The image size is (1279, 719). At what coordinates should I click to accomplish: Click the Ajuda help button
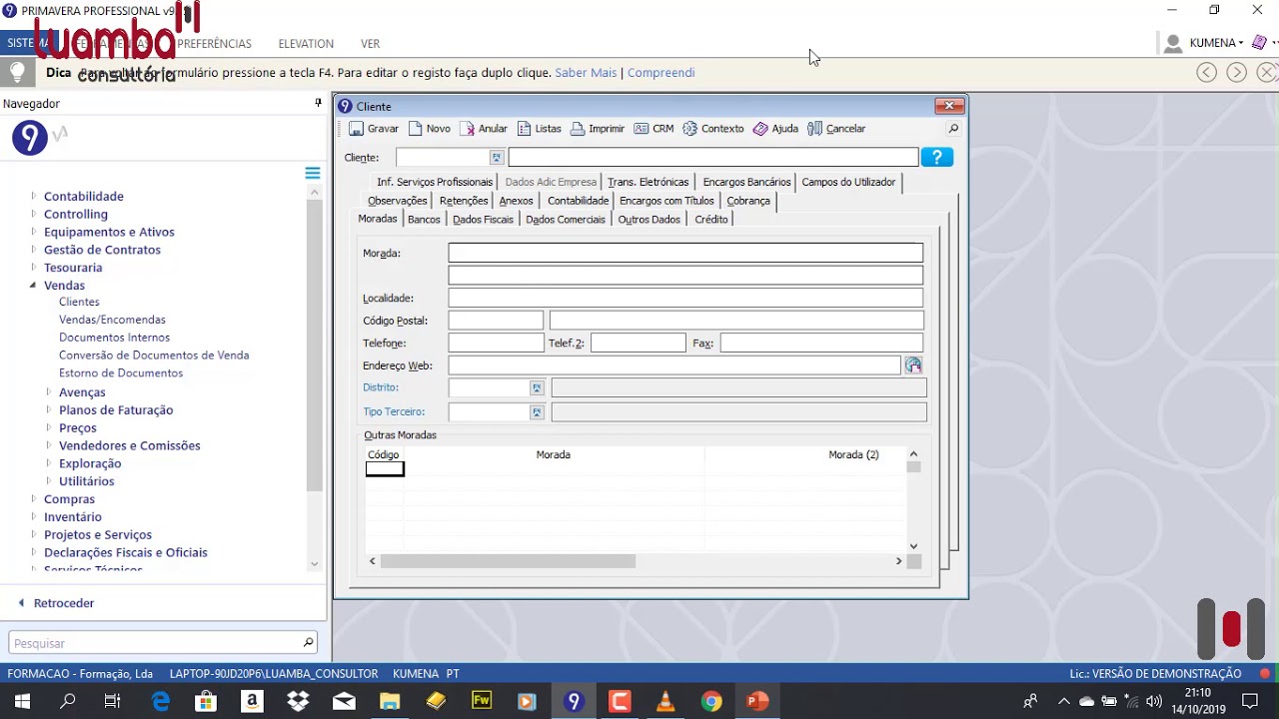(x=775, y=129)
